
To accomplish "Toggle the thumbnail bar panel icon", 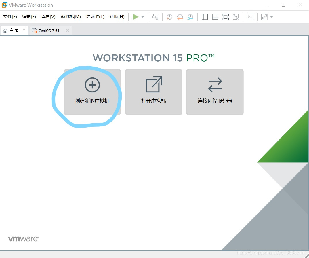I will [x=215, y=17].
